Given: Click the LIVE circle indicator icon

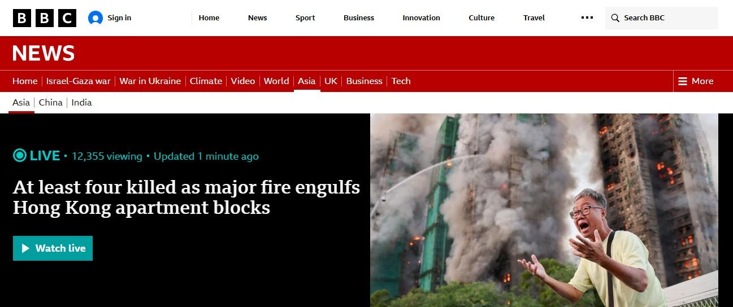Looking at the screenshot, I should click(x=20, y=156).
